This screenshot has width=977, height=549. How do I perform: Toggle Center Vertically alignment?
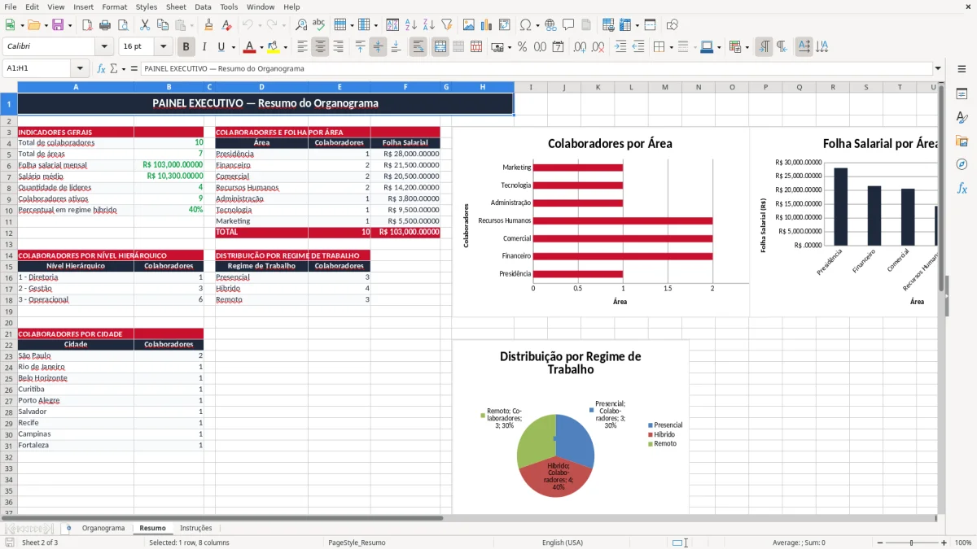click(x=378, y=47)
